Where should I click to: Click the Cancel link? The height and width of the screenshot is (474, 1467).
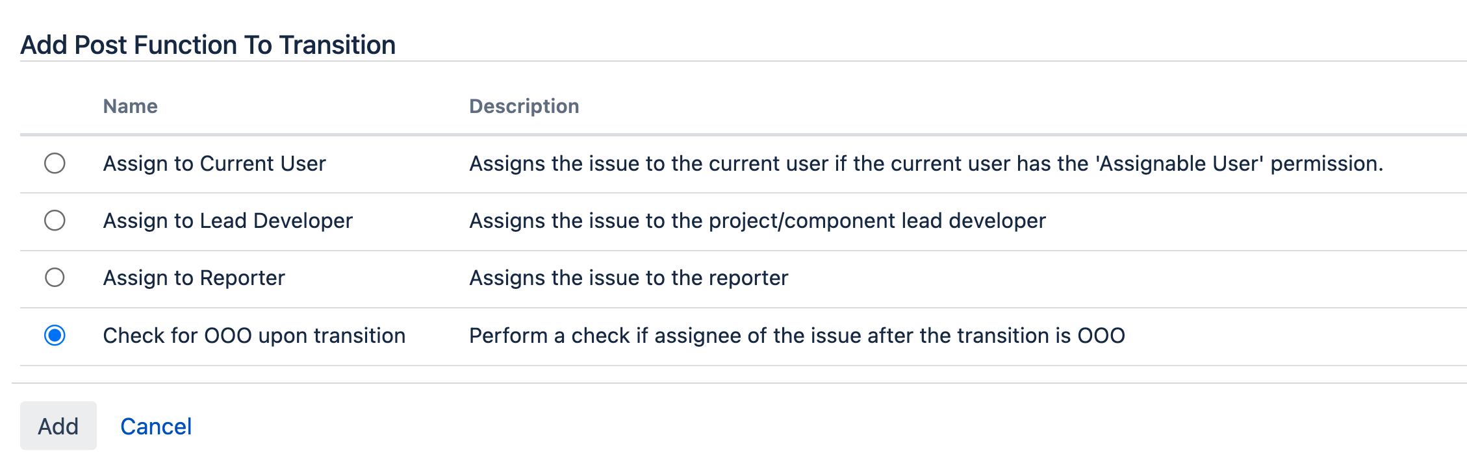click(156, 427)
